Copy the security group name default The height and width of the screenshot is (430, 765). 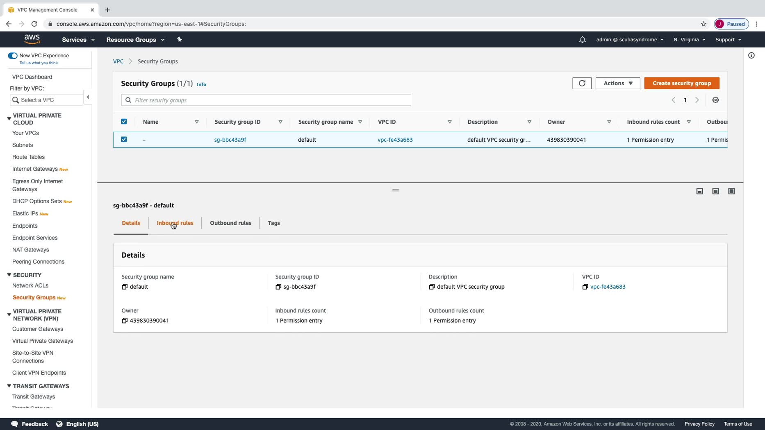tap(125, 287)
